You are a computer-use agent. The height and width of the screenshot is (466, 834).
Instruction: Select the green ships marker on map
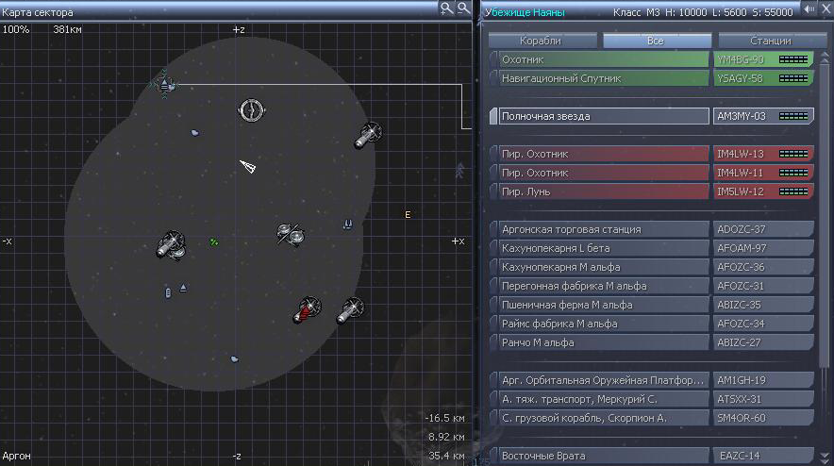pos(214,242)
